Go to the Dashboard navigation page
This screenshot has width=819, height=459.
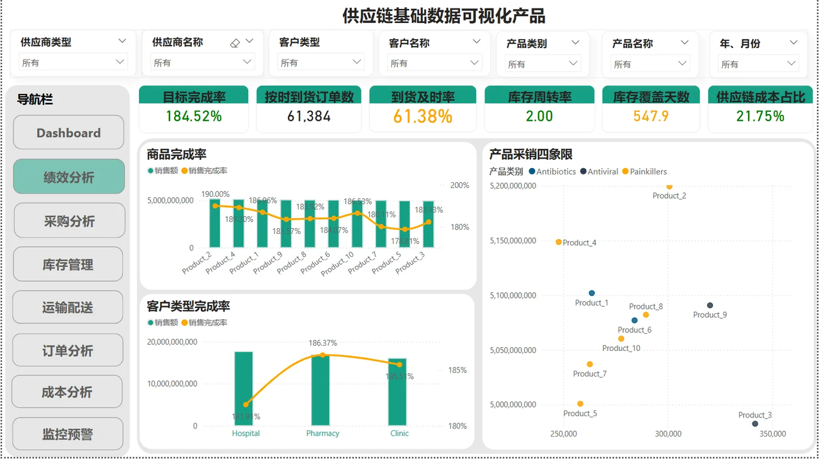click(x=68, y=132)
